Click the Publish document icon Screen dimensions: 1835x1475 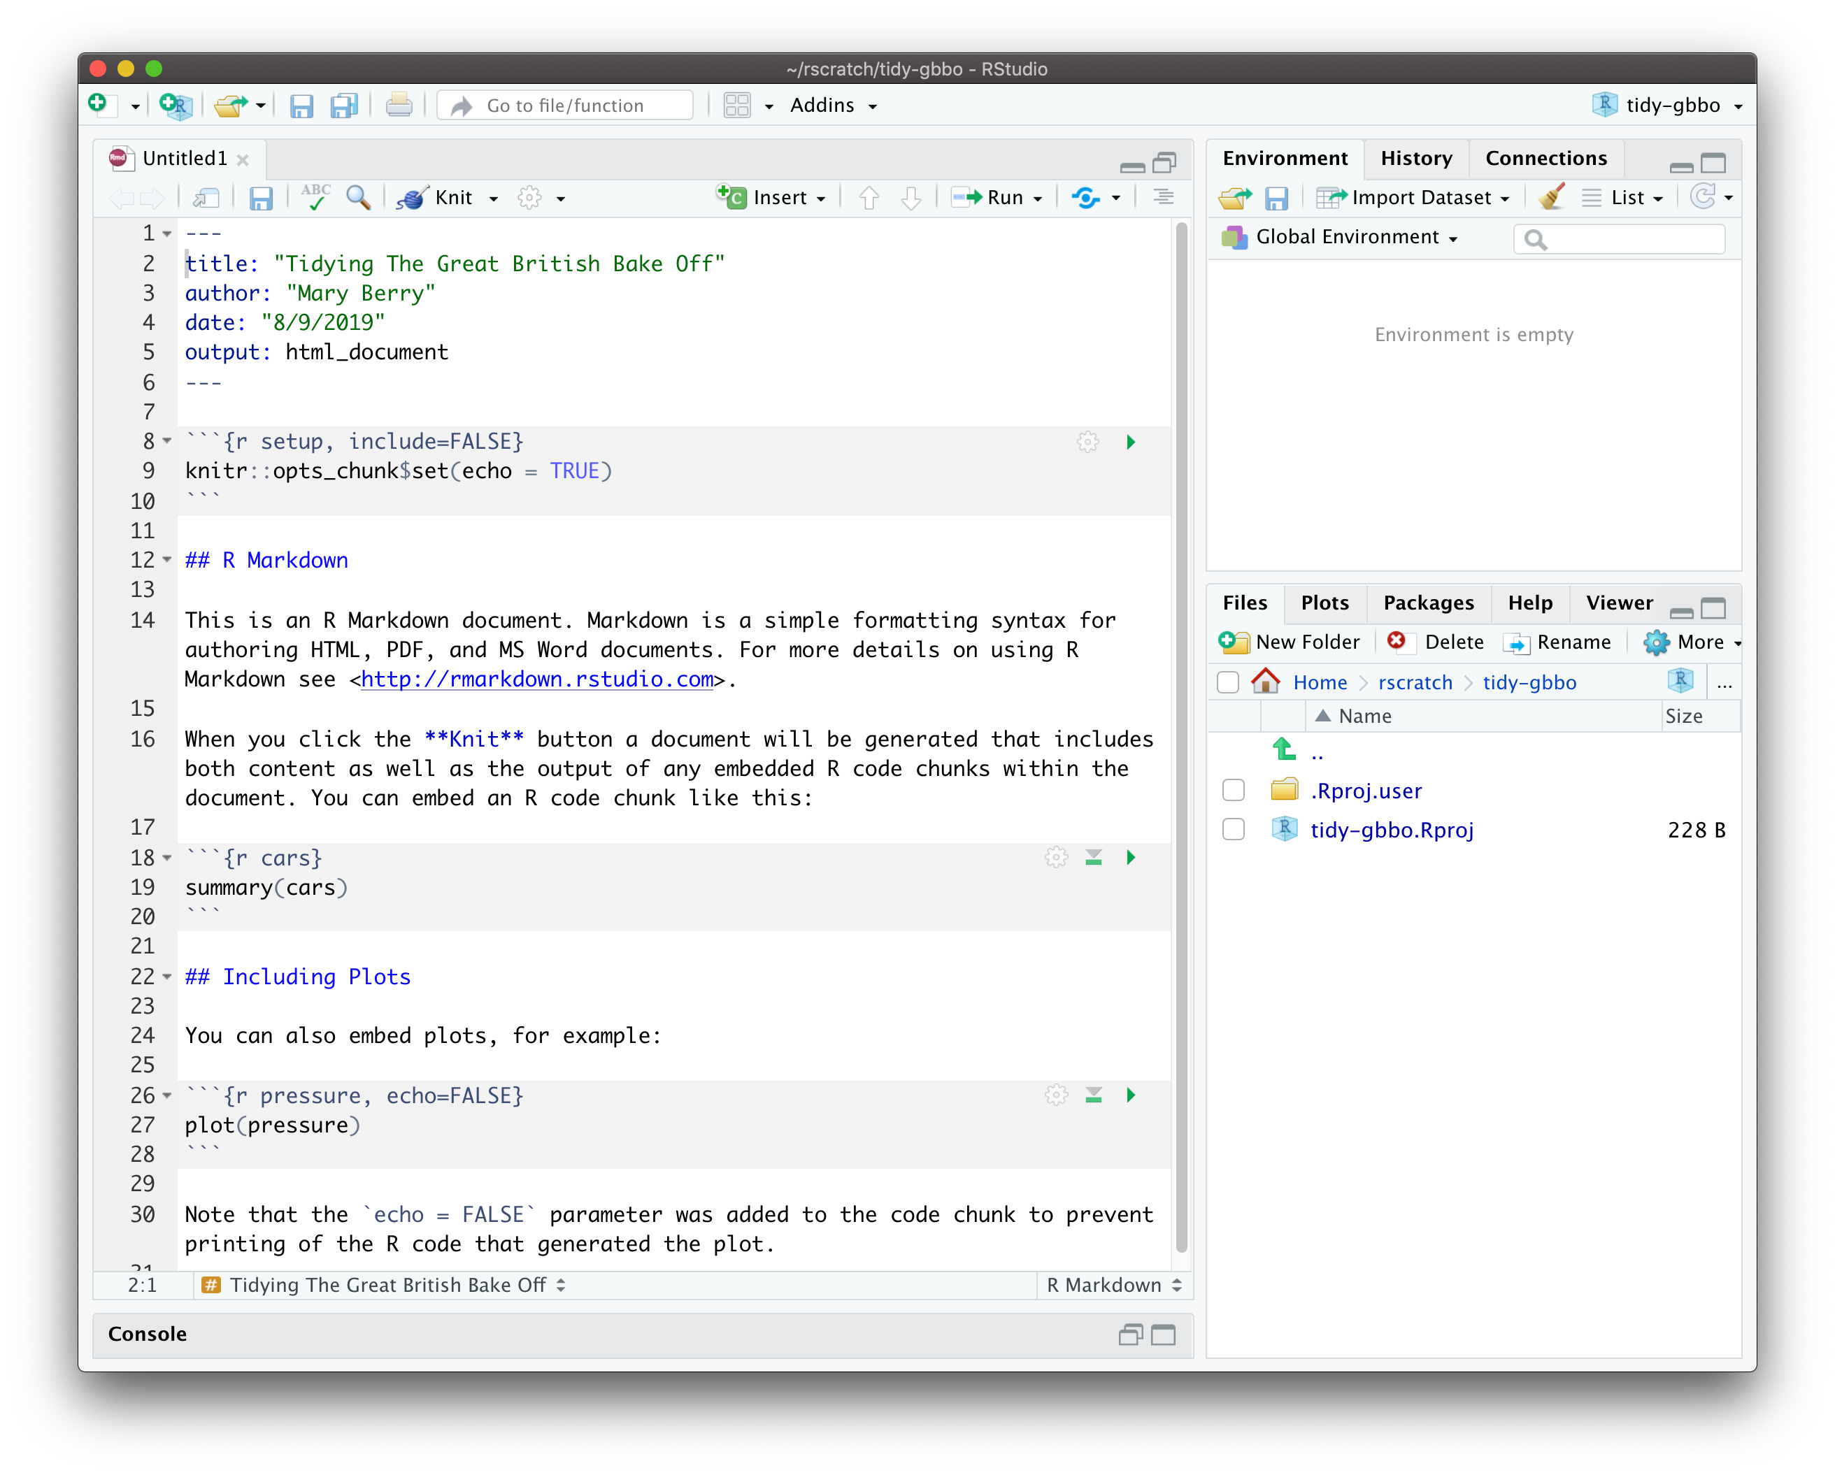[1085, 199]
